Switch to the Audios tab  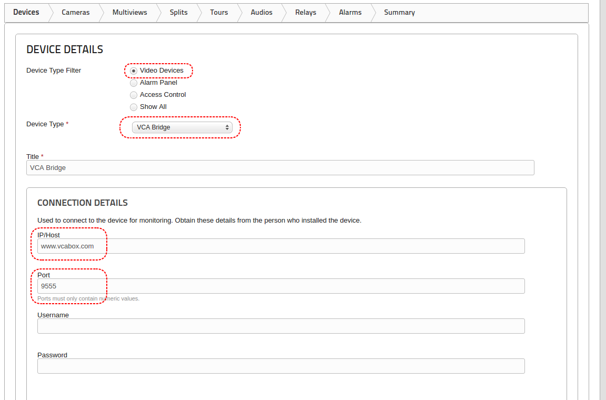(261, 13)
